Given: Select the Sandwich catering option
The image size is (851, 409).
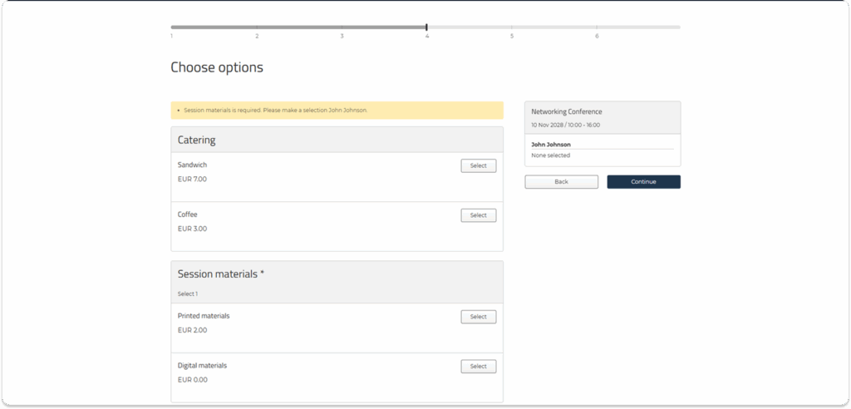Looking at the screenshot, I should [x=478, y=165].
